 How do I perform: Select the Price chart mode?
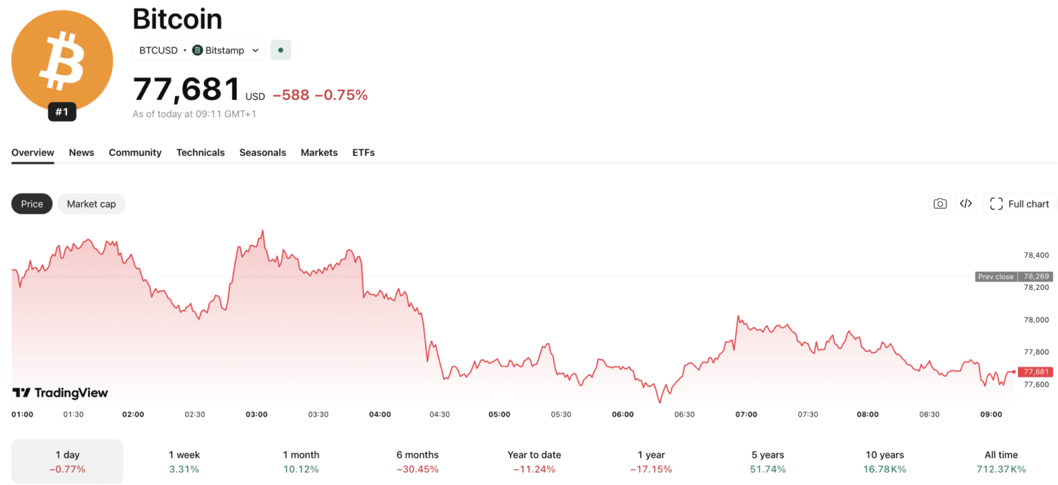pyautogui.click(x=32, y=203)
